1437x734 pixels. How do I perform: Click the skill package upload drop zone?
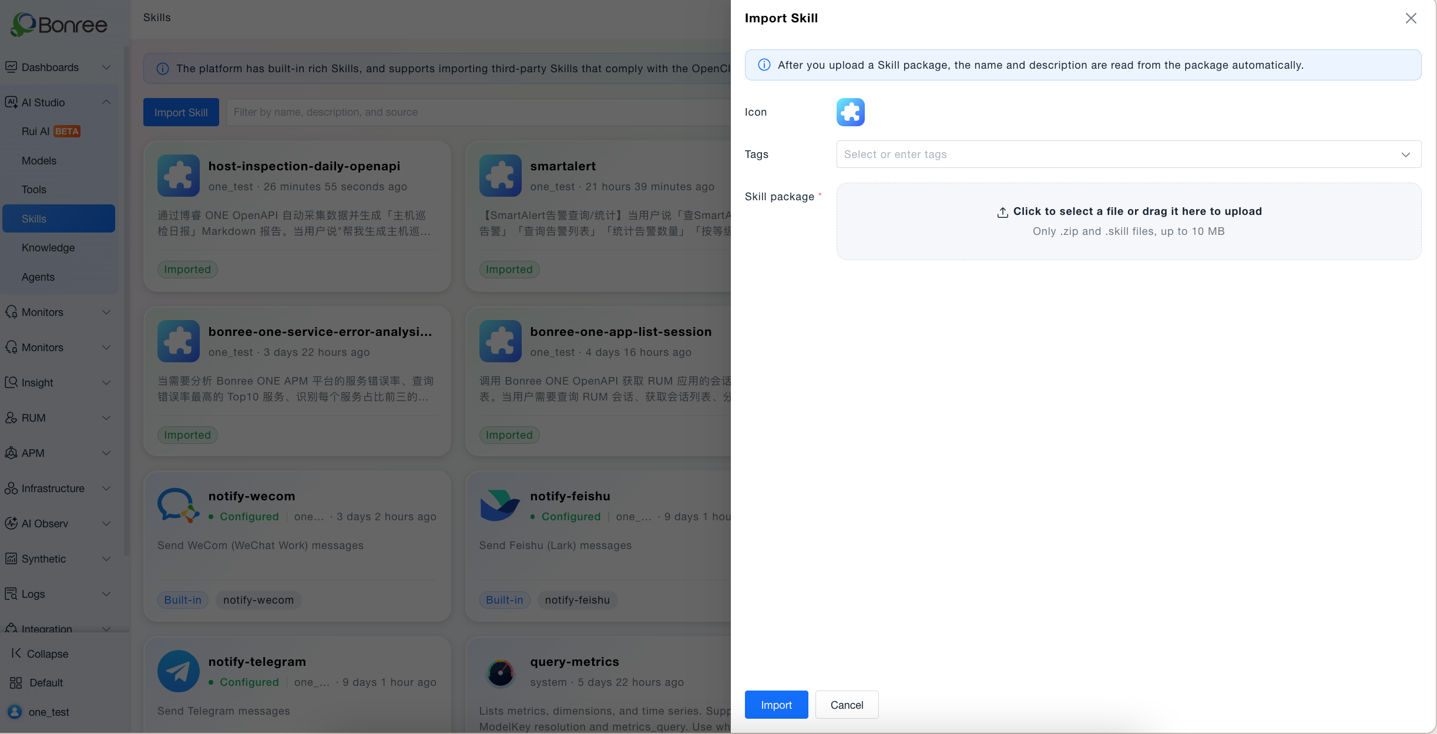[1129, 221]
